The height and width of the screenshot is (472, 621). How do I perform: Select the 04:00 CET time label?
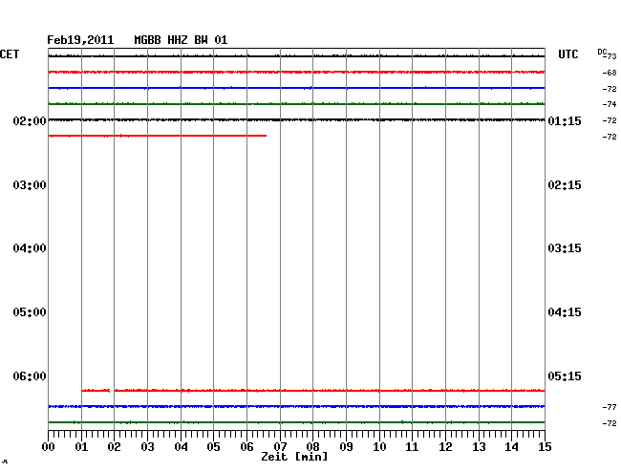tap(30, 248)
